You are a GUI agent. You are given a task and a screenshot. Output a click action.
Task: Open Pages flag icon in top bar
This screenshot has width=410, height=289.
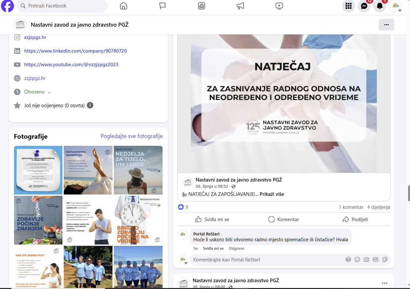[163, 6]
